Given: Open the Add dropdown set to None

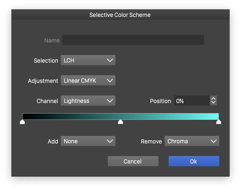Looking at the screenshot, I should pyautogui.click(x=88, y=141).
